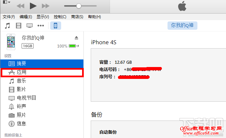Image resolution: width=226 pixels, height=138 pixels.
Task: Adjust the volume slider knob
Action: point(79,6)
